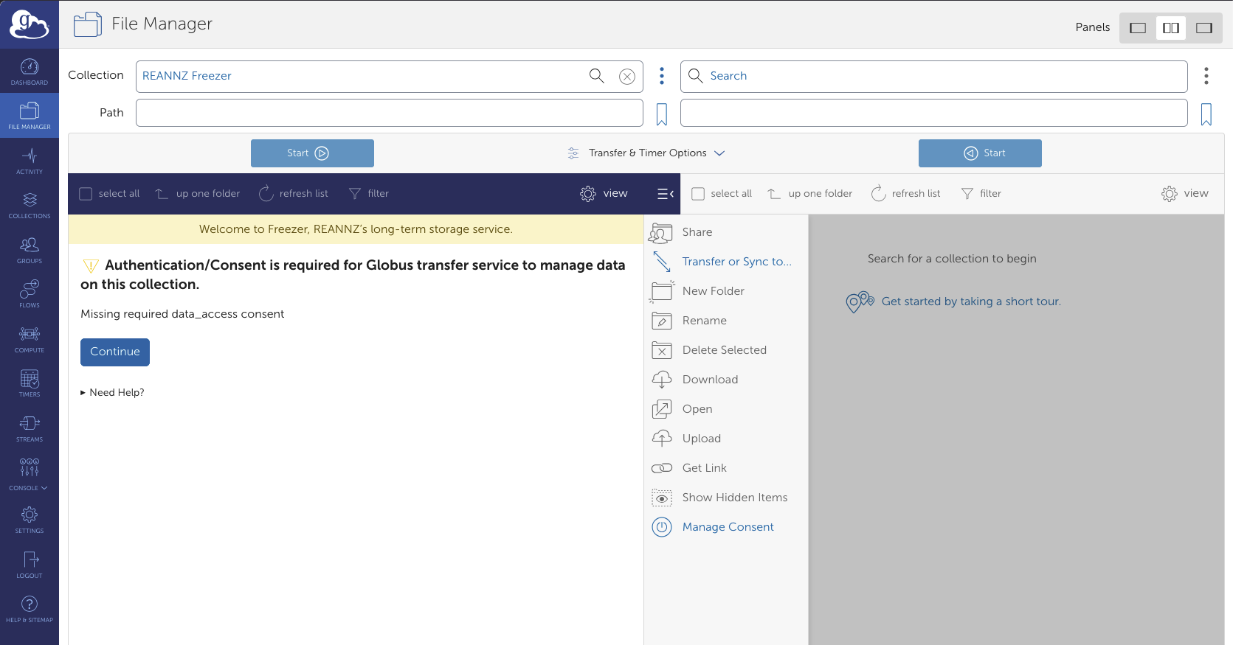Open left collection three-dot options menu
Screen dimensions: 1233x645
pyautogui.click(x=662, y=76)
